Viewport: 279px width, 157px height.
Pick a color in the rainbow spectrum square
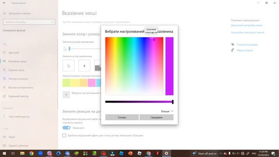tap(134, 66)
